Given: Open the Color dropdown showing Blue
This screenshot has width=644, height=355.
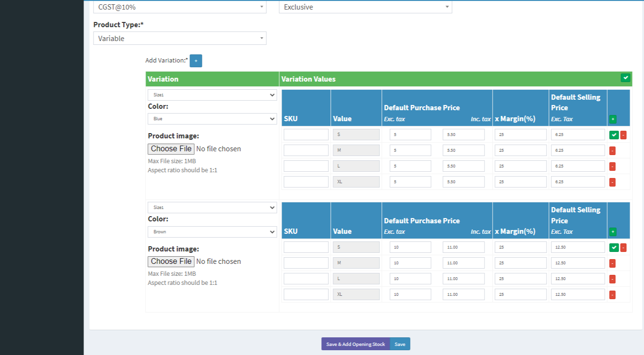Looking at the screenshot, I should click(212, 119).
